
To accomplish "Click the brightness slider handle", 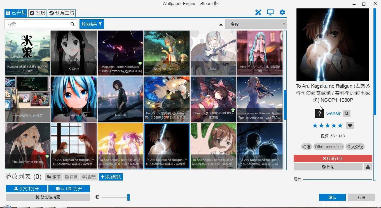I will (x=128, y=197).
